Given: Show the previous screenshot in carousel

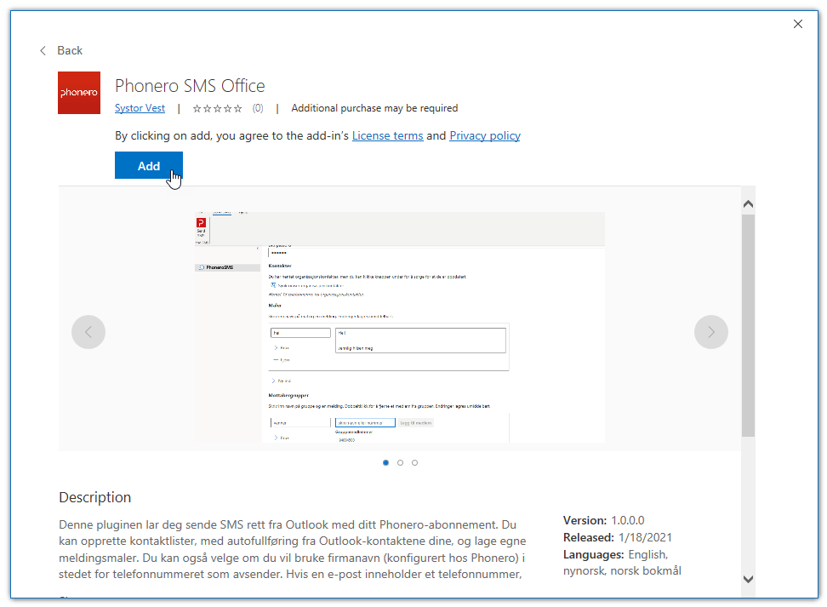Looking at the screenshot, I should [88, 332].
